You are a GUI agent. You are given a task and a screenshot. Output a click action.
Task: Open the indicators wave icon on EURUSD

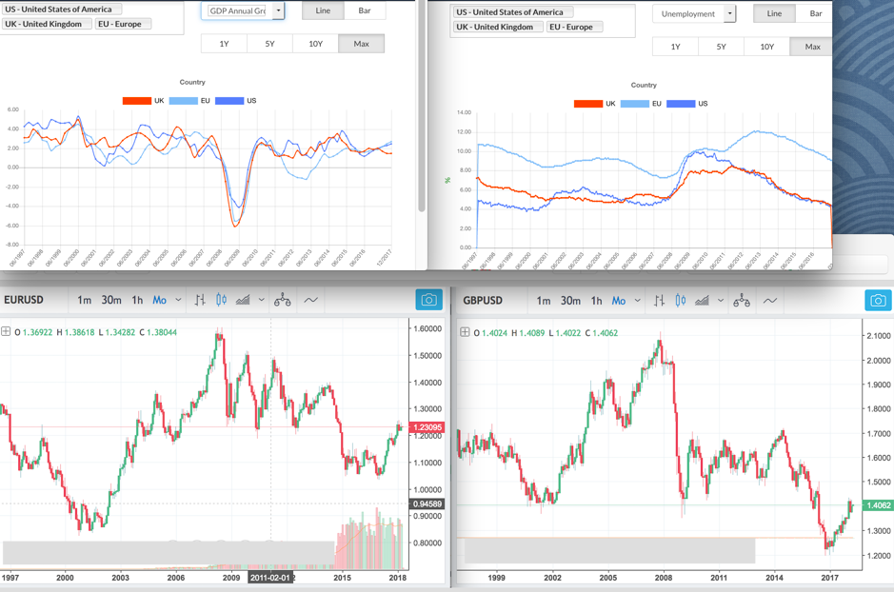[x=311, y=301]
